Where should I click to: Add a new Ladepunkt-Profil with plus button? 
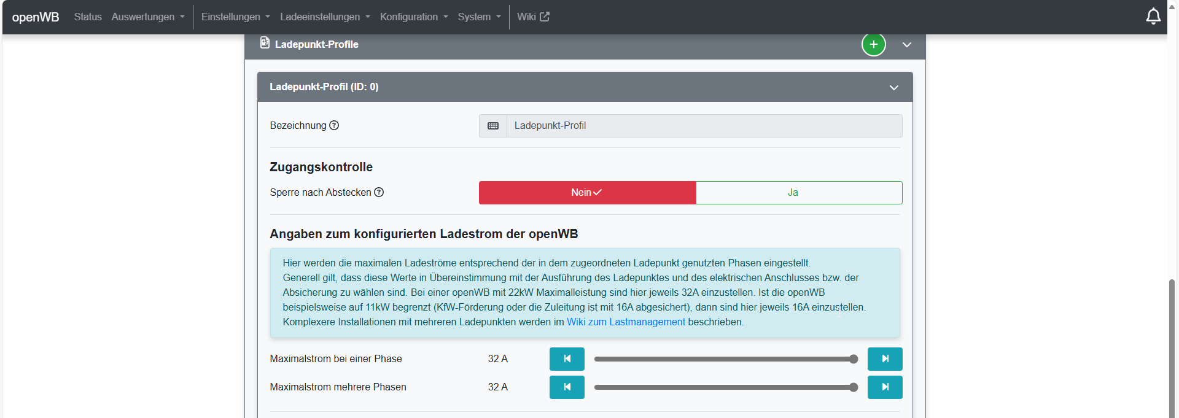coord(873,44)
